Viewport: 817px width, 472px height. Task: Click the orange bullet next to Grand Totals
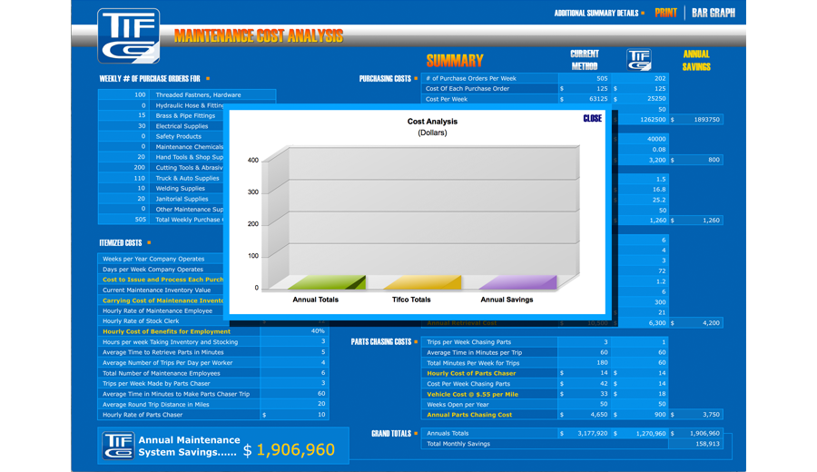tap(418, 434)
